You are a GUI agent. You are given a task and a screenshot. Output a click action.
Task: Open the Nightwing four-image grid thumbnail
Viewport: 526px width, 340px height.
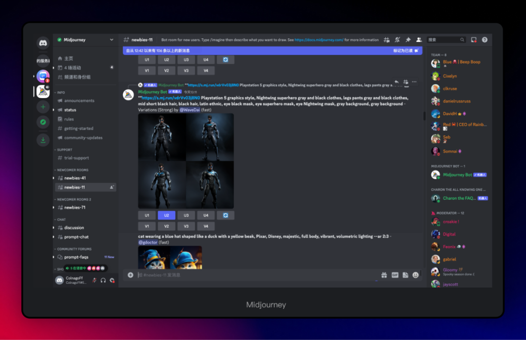[x=186, y=161]
